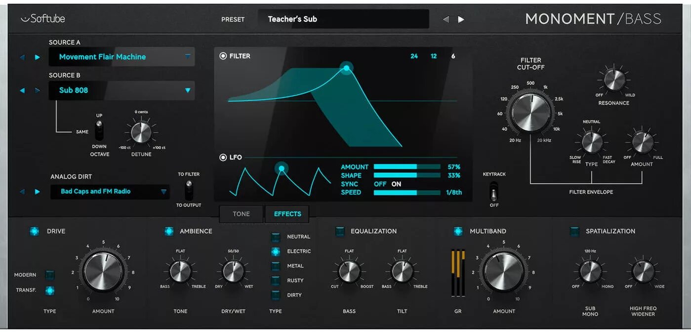Toggle the Filter enable radio button
Viewport: 691px width, 332px height.
tap(223, 56)
